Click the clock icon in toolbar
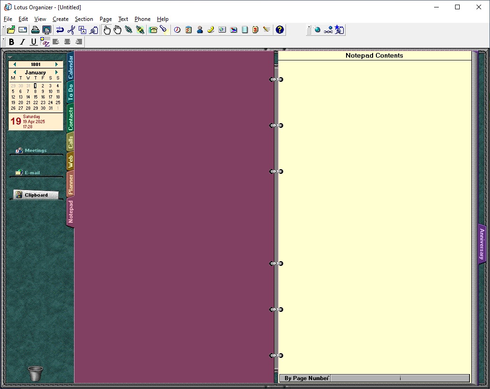Screen dimensions: 490x389 click(x=177, y=30)
